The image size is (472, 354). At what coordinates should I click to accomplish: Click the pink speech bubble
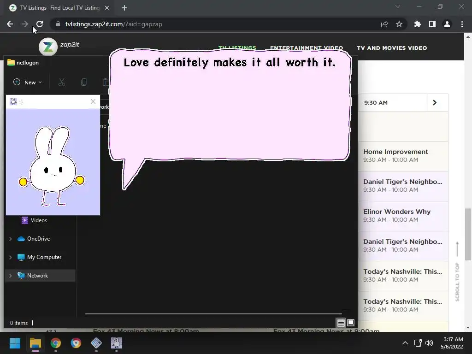point(230,106)
